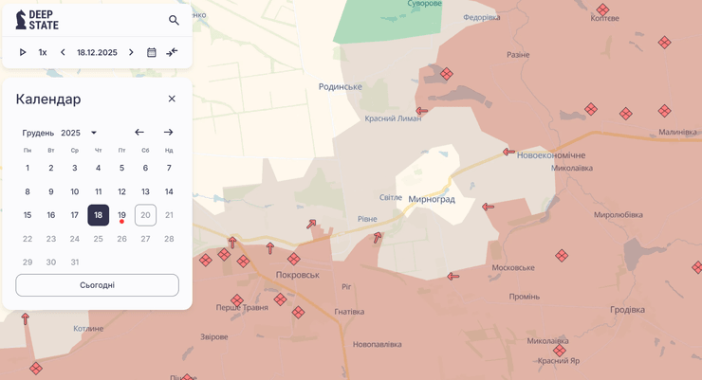Select December 19 in calendar
The width and height of the screenshot is (702, 380).
[x=121, y=215]
